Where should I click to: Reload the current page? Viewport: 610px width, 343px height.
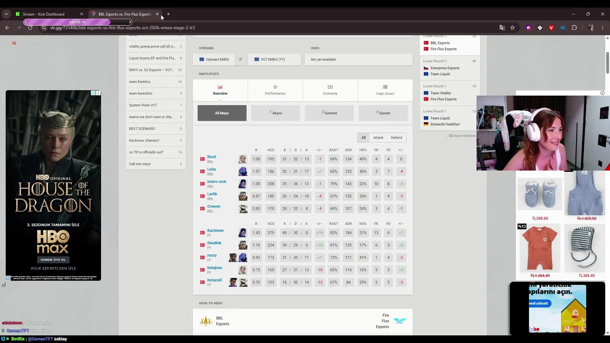(30, 28)
